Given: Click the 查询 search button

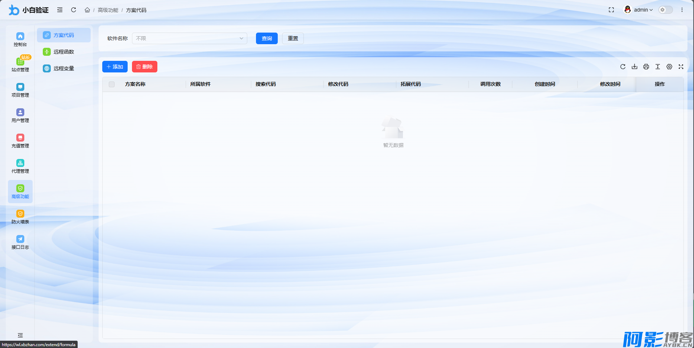Looking at the screenshot, I should click(x=267, y=38).
